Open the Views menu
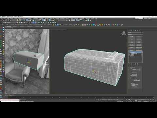This screenshot has height=118, width=157. coord(15,18)
